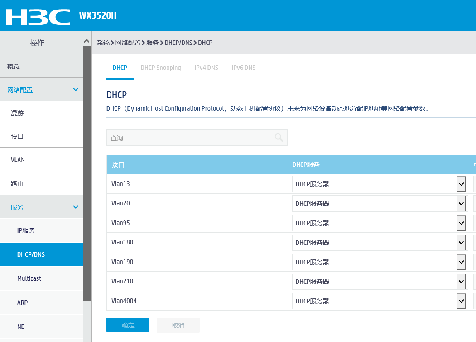Click the Vlan13 interface cell

tap(120, 184)
